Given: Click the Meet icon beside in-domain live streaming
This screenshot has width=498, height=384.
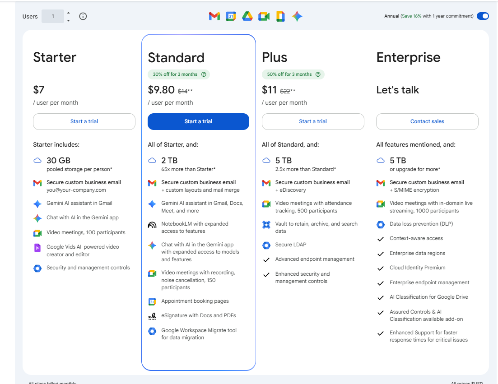Looking at the screenshot, I should click(x=381, y=204).
